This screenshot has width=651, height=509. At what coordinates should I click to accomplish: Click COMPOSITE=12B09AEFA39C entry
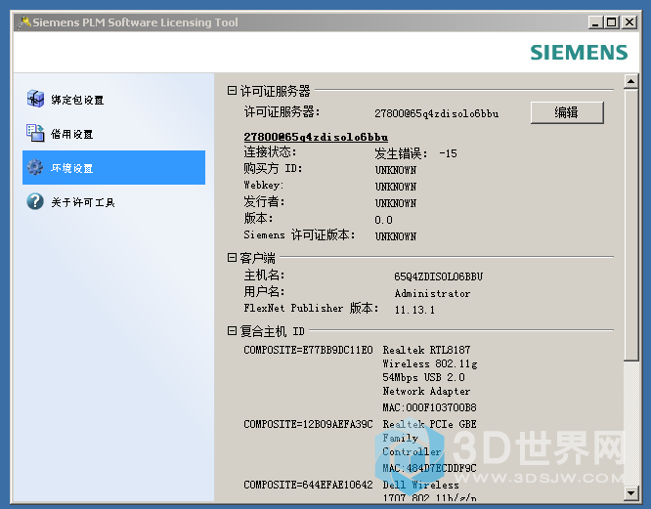(308, 424)
